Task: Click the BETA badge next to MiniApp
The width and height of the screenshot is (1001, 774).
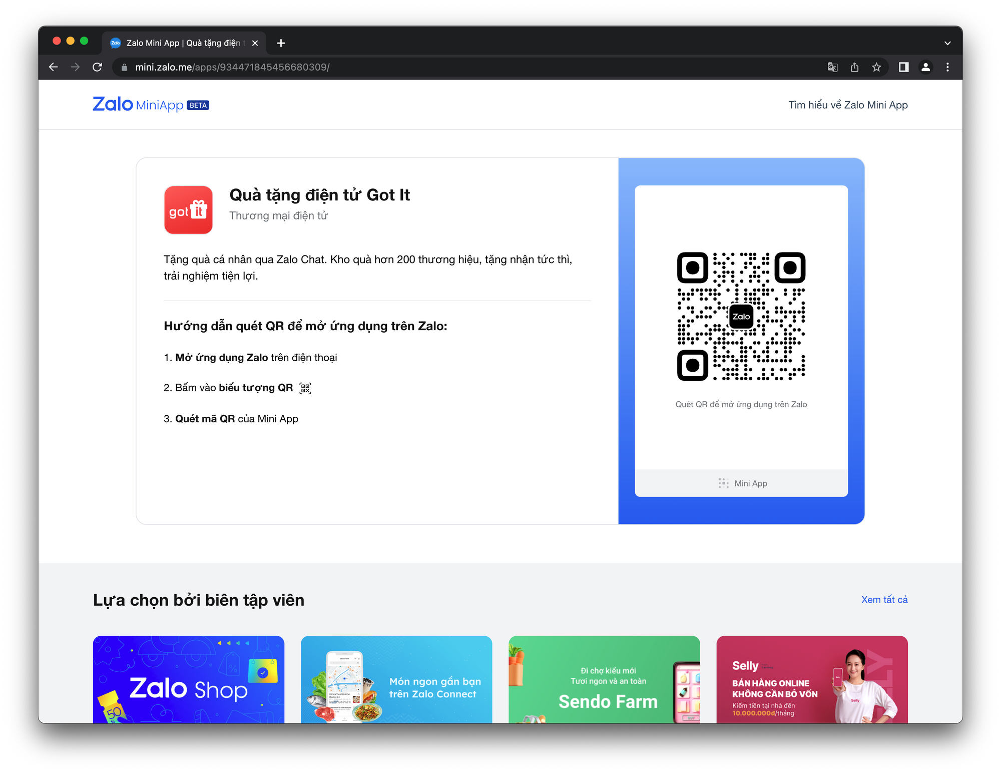Action: click(198, 105)
